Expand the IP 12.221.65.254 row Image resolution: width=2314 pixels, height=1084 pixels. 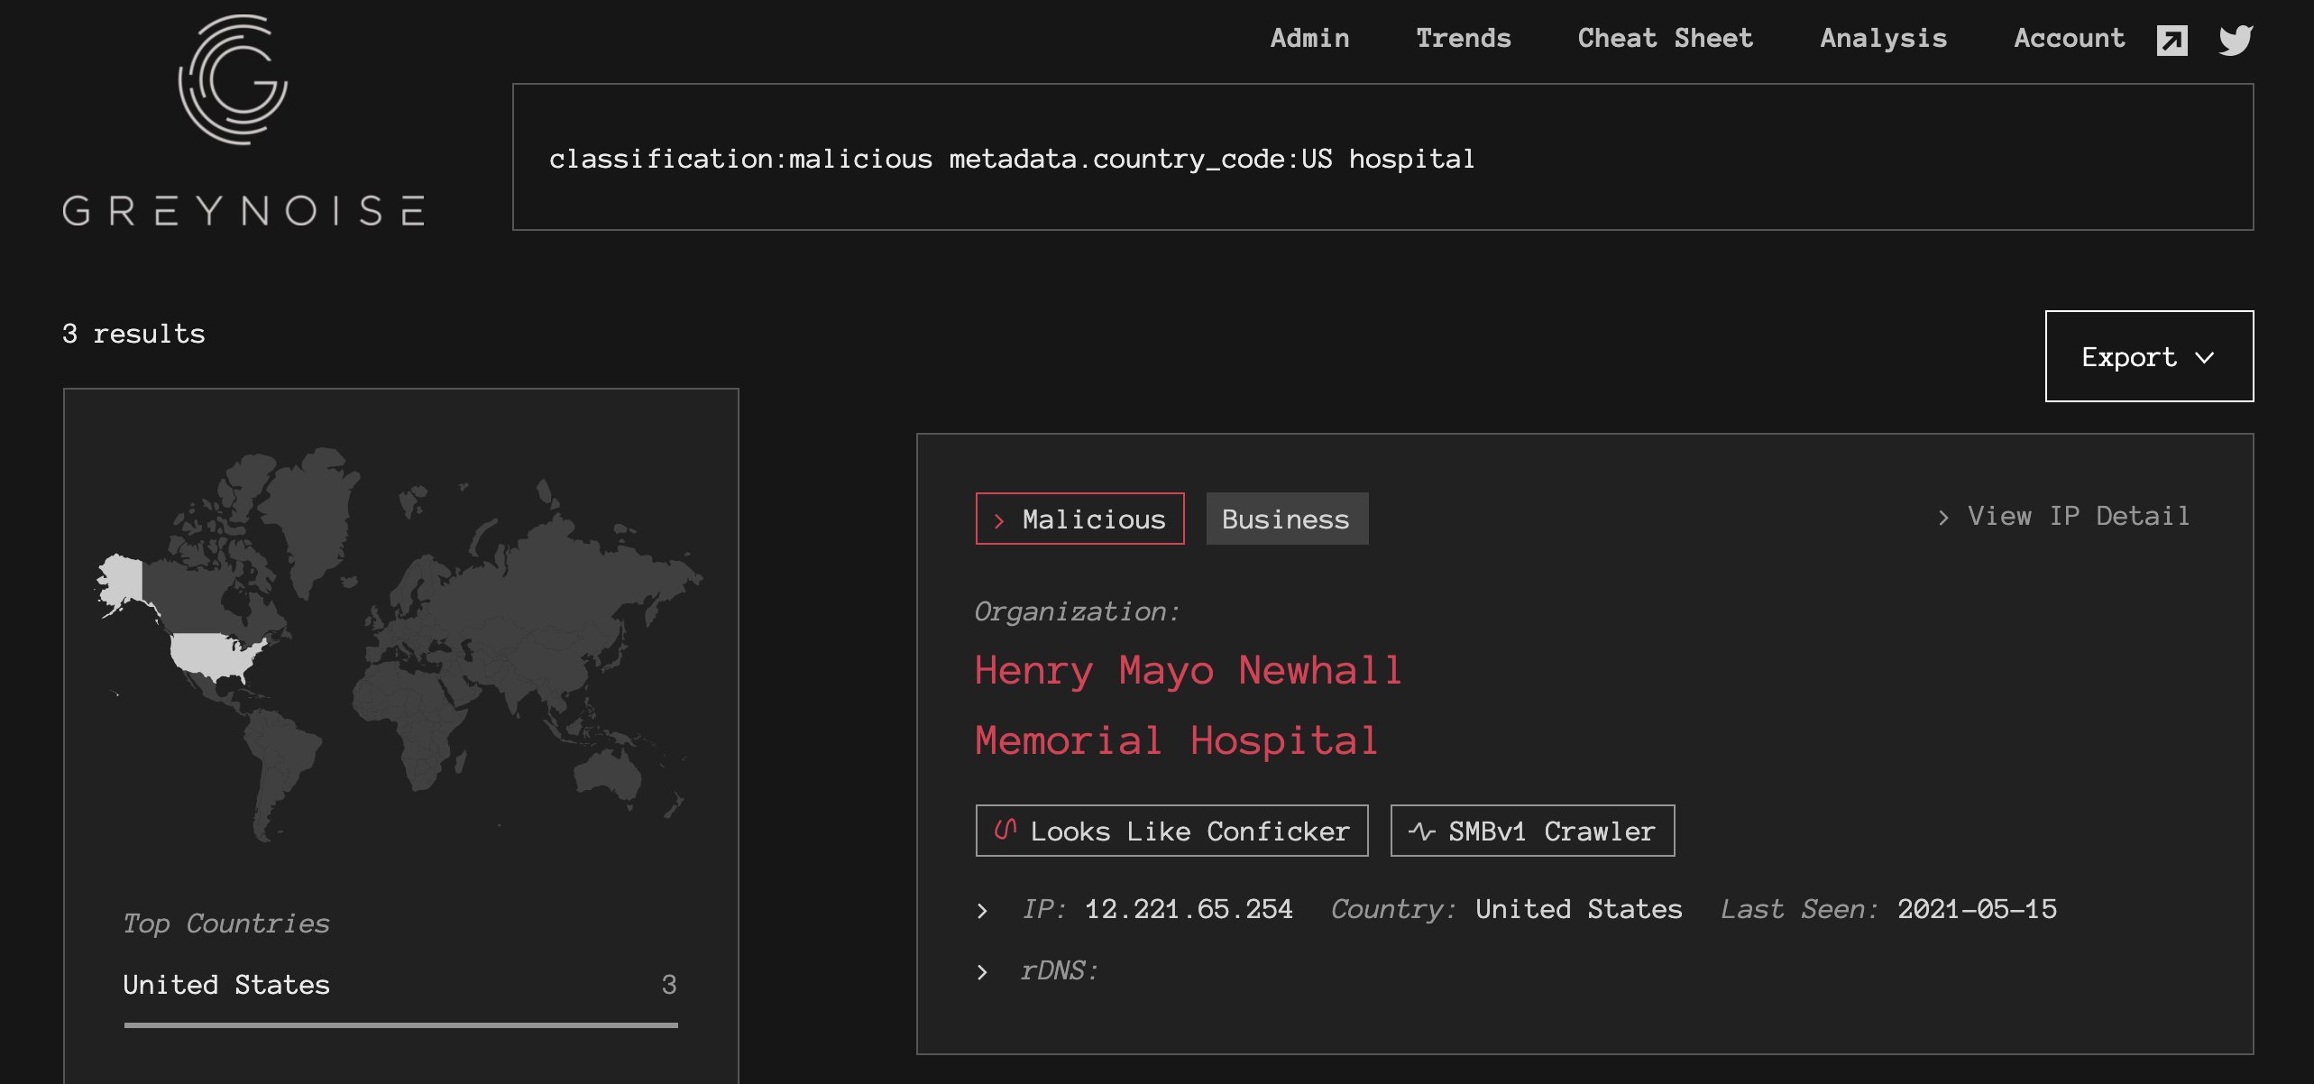pos(982,910)
